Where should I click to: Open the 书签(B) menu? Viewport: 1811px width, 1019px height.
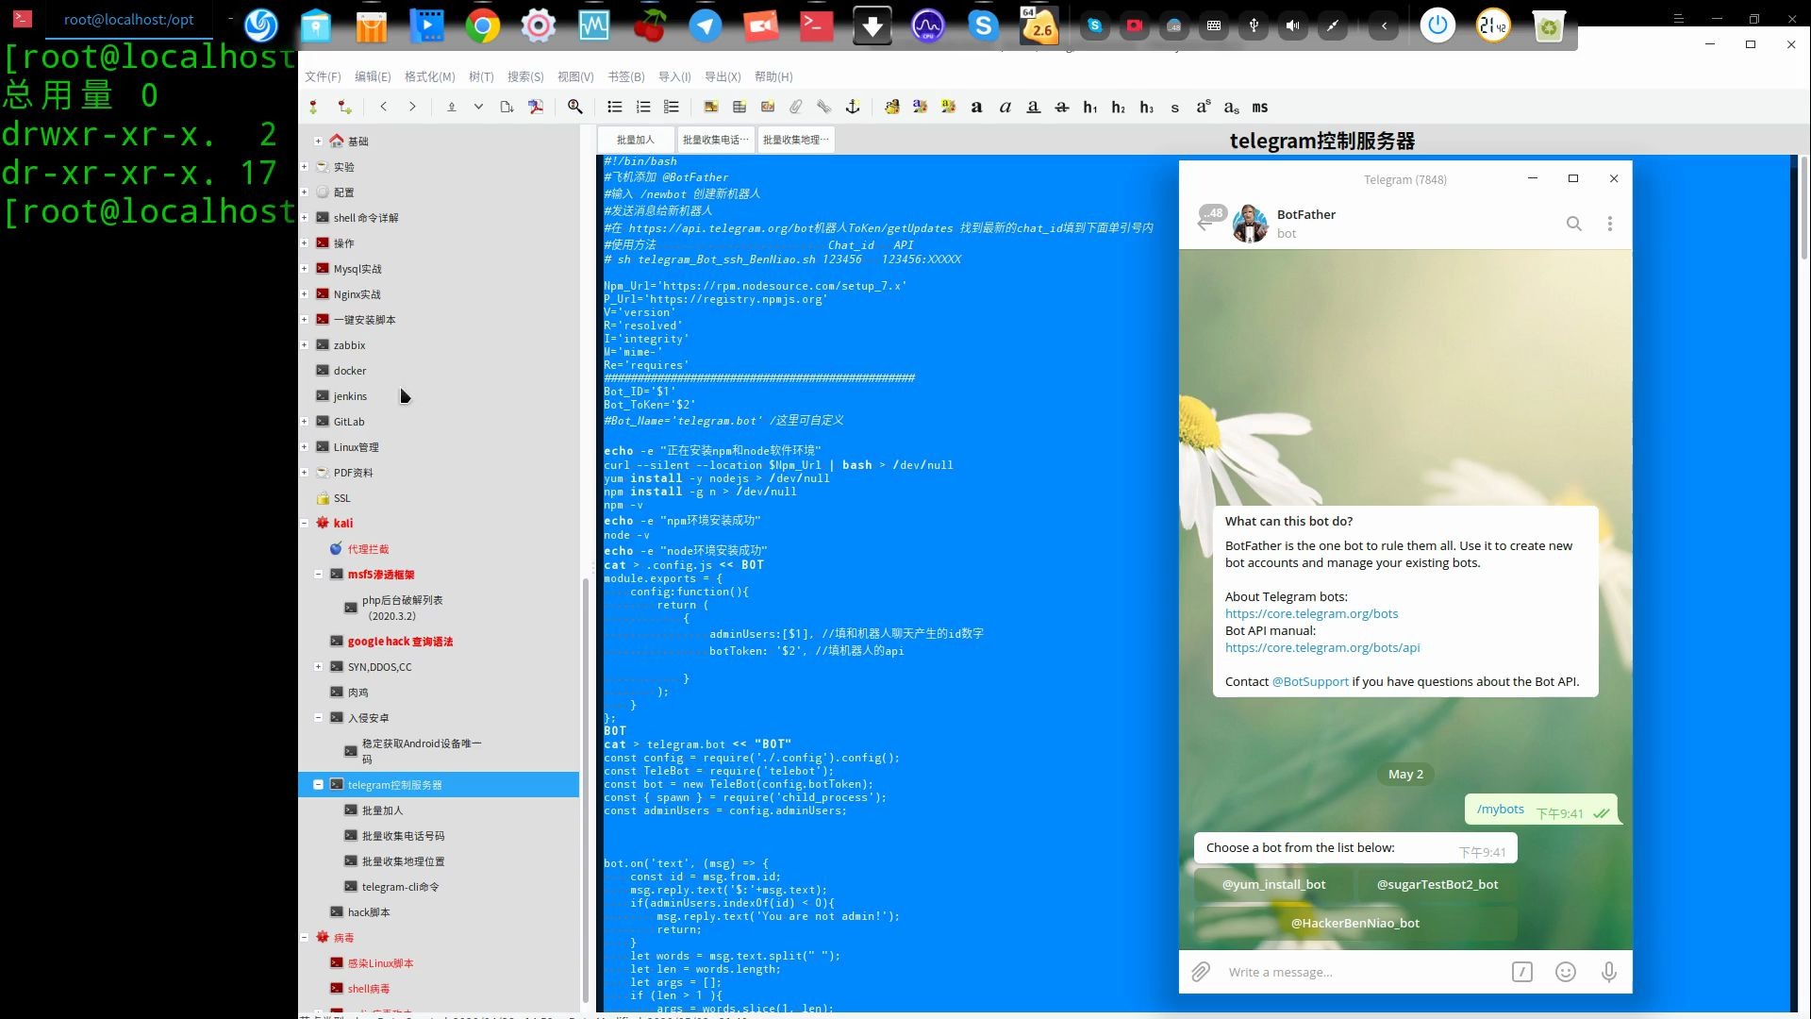tap(626, 76)
